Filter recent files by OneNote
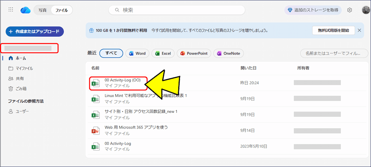The image size is (371, 167). coord(229,53)
